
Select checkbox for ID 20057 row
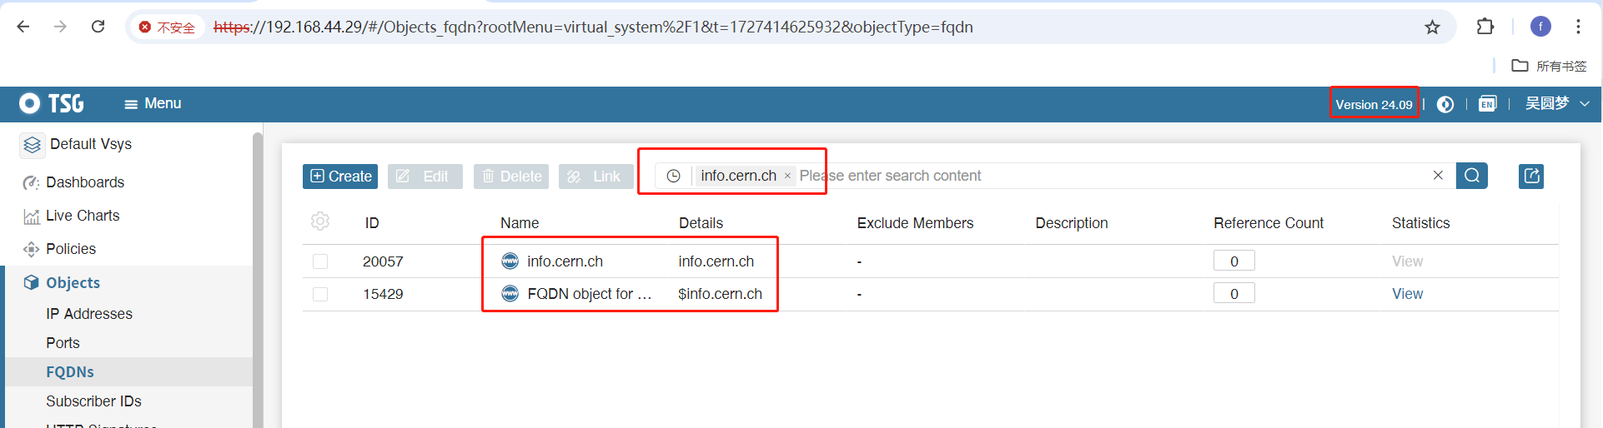[320, 261]
